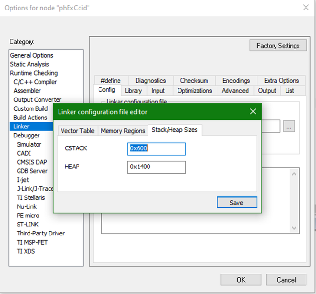Select TI MSP-FET debugger driver
316x294 pixels.
pos(32,242)
